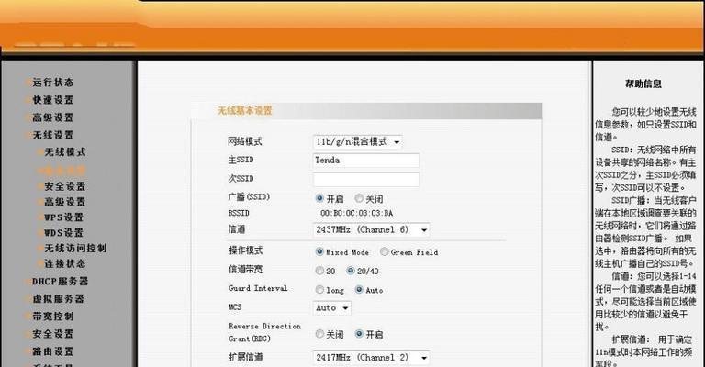Click the Guard Interval label
Screen dimensions: 705x367
pyautogui.click(x=258, y=288)
